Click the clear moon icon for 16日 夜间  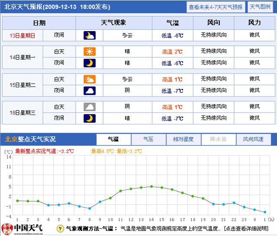pyautogui.click(x=90, y=118)
